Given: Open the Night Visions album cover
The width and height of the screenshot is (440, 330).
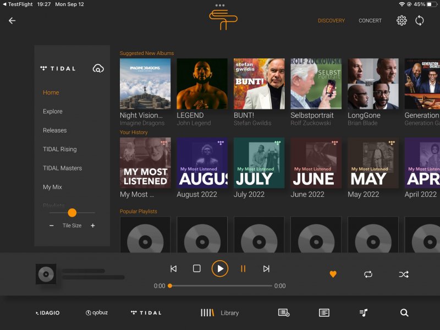Looking at the screenshot, I should (x=145, y=84).
